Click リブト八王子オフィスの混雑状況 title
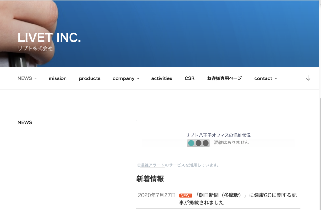This screenshot has width=321, height=210. point(218,135)
